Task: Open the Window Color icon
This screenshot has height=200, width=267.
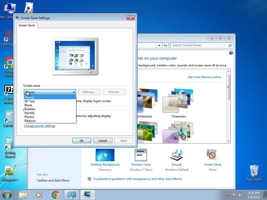Action: pyautogui.click(x=141, y=155)
